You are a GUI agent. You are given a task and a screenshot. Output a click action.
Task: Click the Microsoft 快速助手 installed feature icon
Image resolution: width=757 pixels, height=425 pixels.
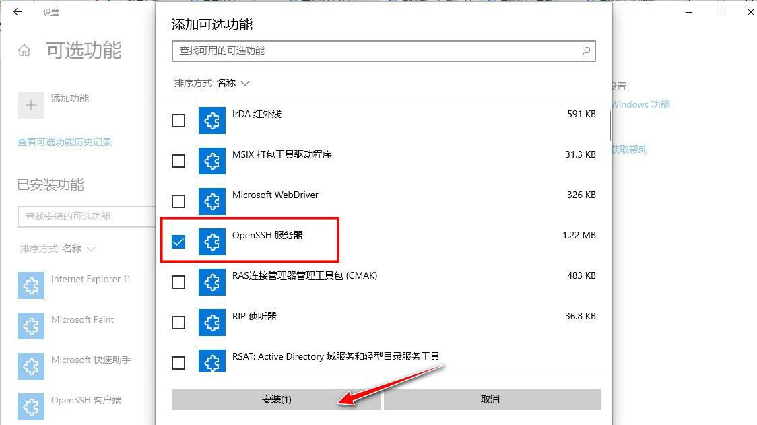(31, 366)
